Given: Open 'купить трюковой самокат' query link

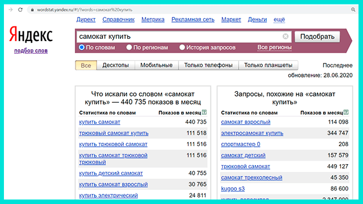Looking at the screenshot, I should 113,144.
